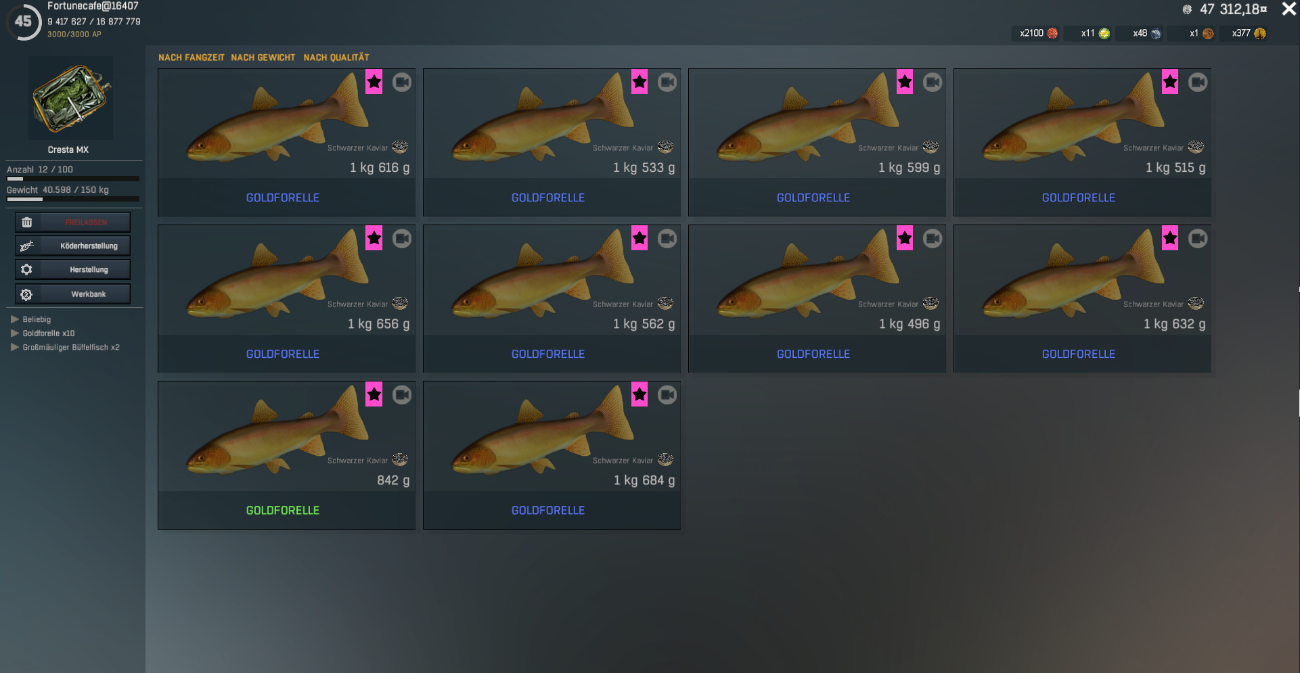Image resolution: width=1300 pixels, height=673 pixels.
Task: Click the trash icon beside Freilassen
Action: pyautogui.click(x=27, y=223)
